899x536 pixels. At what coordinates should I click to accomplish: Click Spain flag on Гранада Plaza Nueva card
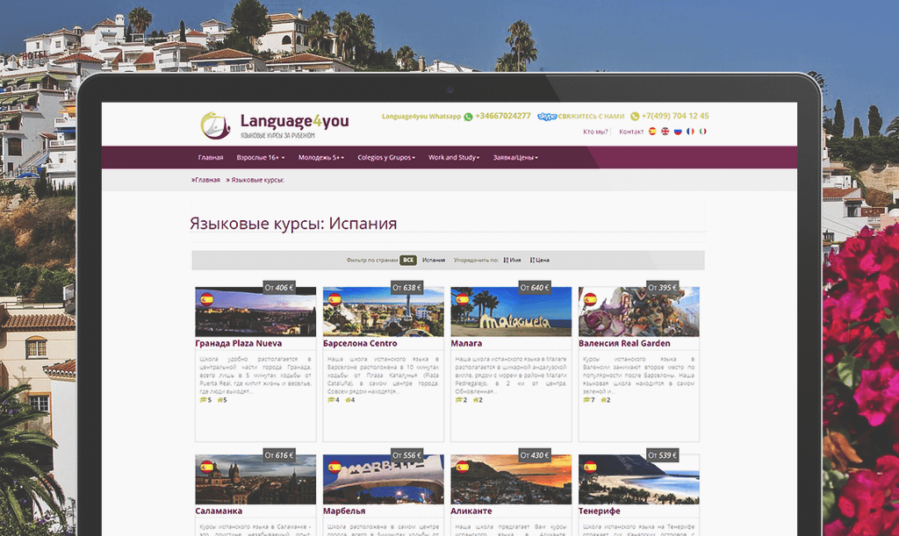tap(207, 299)
